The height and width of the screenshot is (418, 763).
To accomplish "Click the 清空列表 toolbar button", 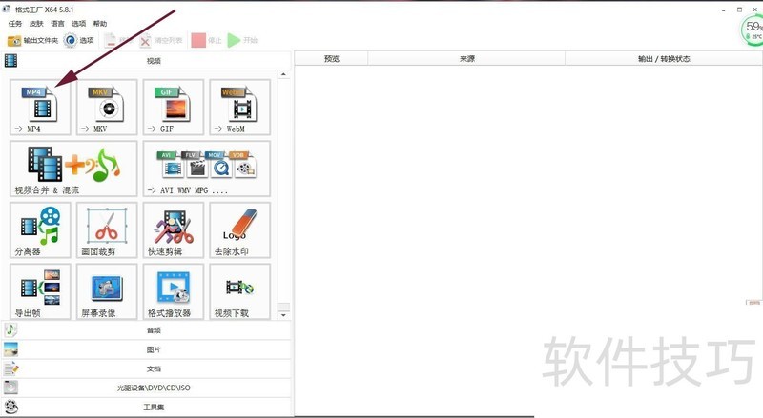I will point(160,40).
